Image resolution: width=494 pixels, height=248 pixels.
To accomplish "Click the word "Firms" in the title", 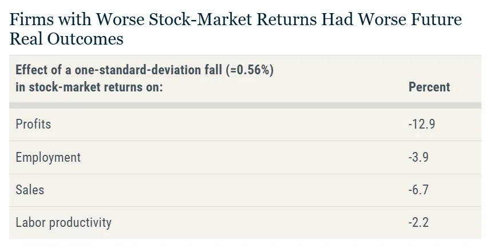I will click(30, 21).
